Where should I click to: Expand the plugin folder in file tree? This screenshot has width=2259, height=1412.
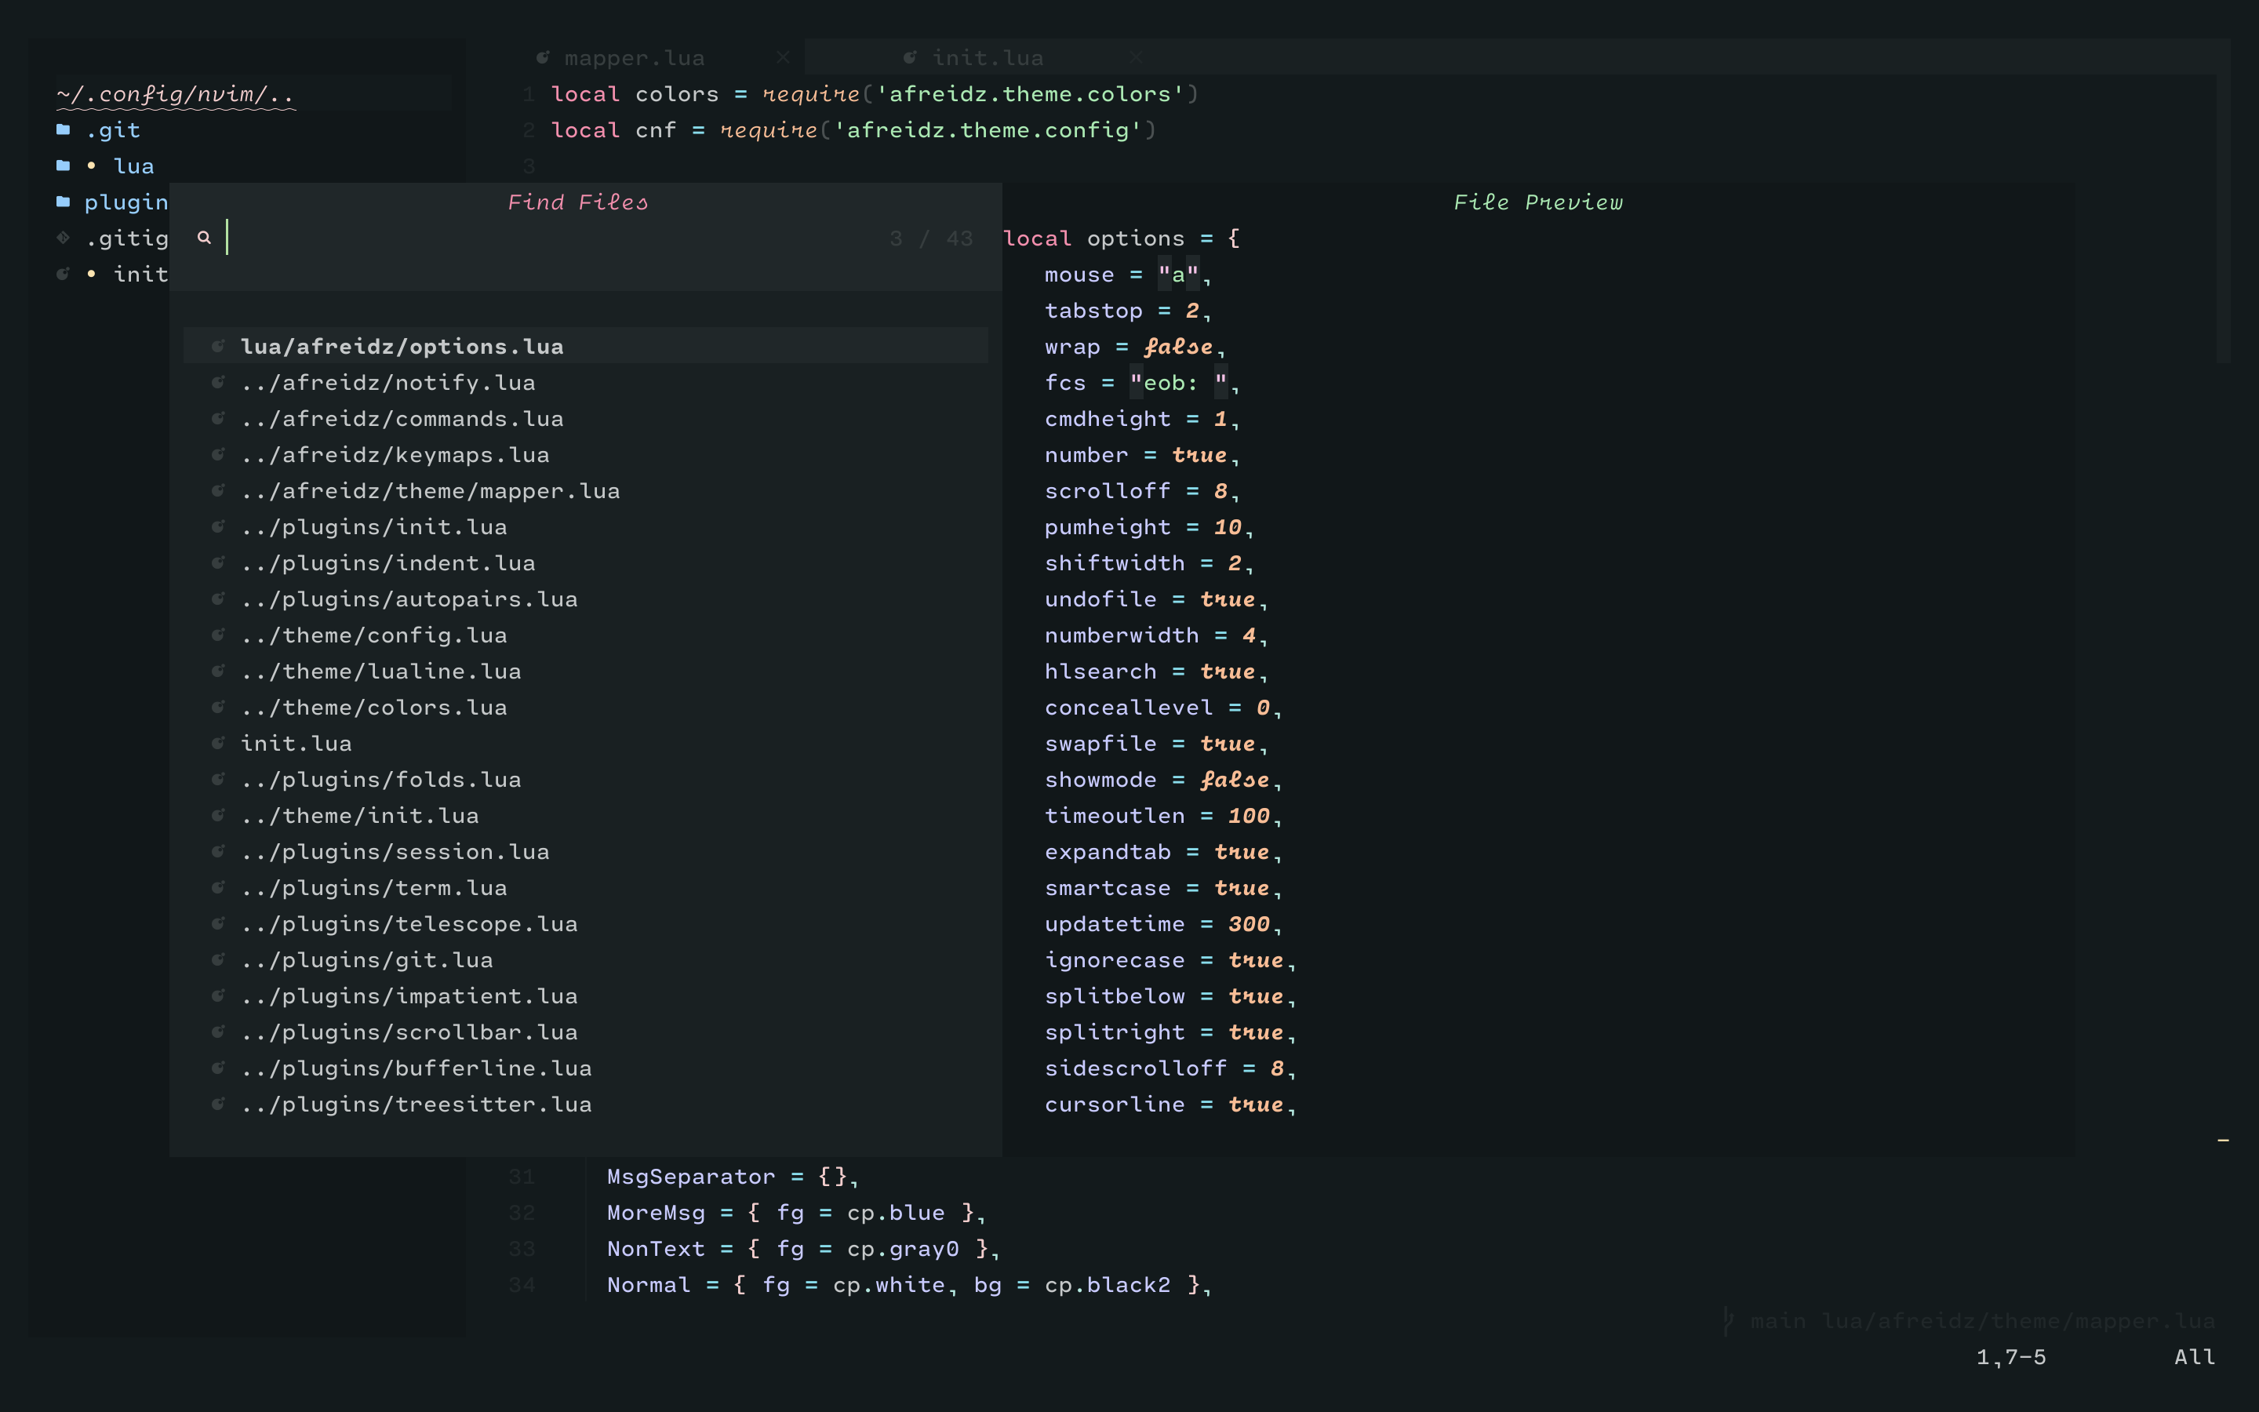point(126,202)
